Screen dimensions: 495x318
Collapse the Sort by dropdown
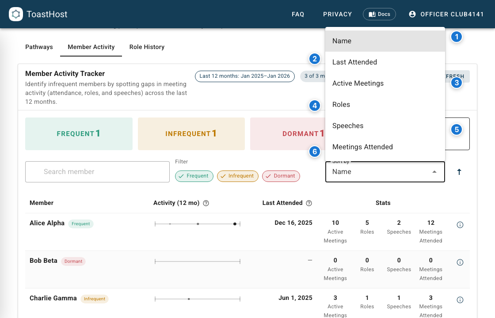tap(435, 172)
